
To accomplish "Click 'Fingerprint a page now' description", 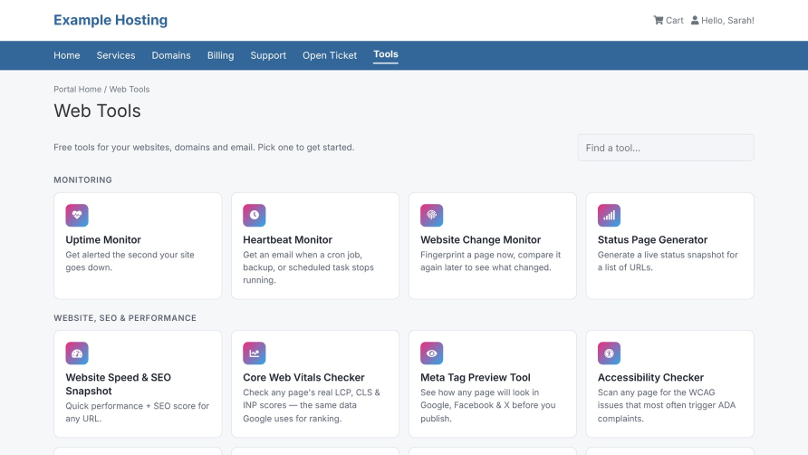I will click(490, 261).
